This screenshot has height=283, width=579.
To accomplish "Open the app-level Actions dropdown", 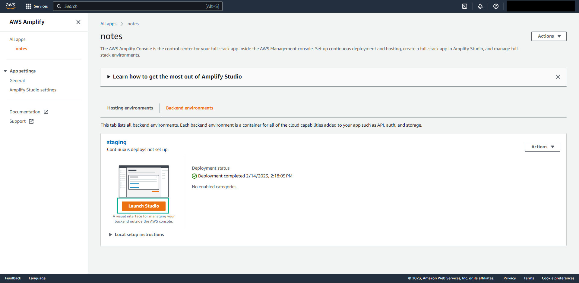I will (x=549, y=36).
